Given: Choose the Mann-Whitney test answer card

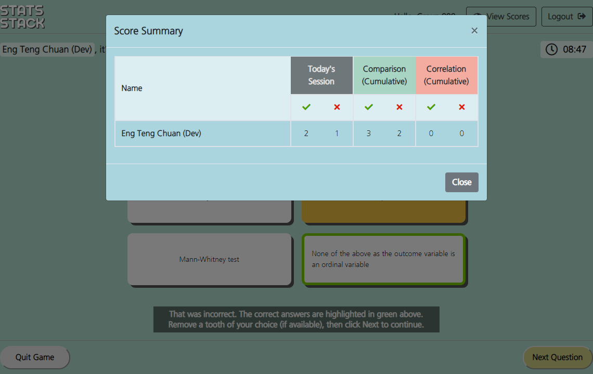Looking at the screenshot, I should (209, 259).
